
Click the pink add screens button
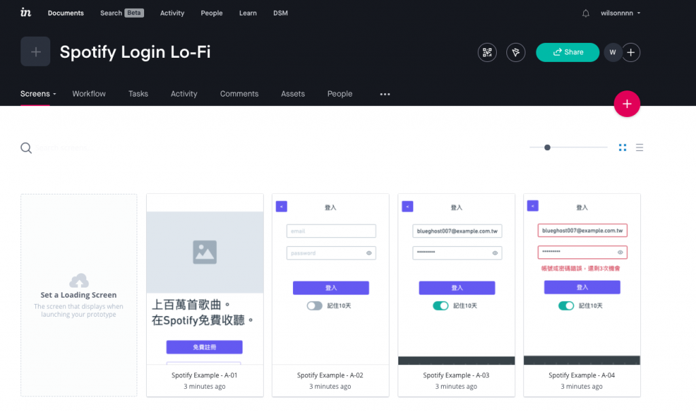[x=627, y=104]
